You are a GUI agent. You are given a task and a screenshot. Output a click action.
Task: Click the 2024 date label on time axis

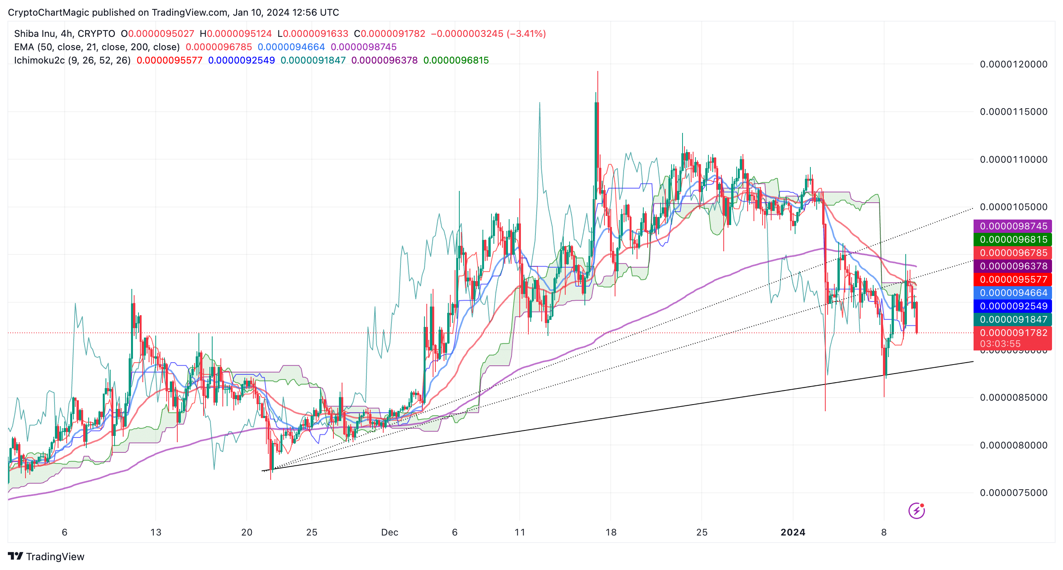coord(793,532)
